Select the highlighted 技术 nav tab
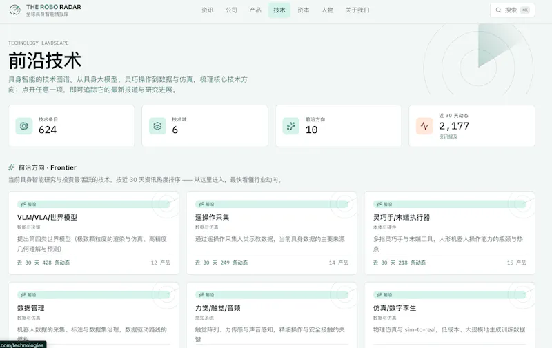 pyautogui.click(x=279, y=10)
